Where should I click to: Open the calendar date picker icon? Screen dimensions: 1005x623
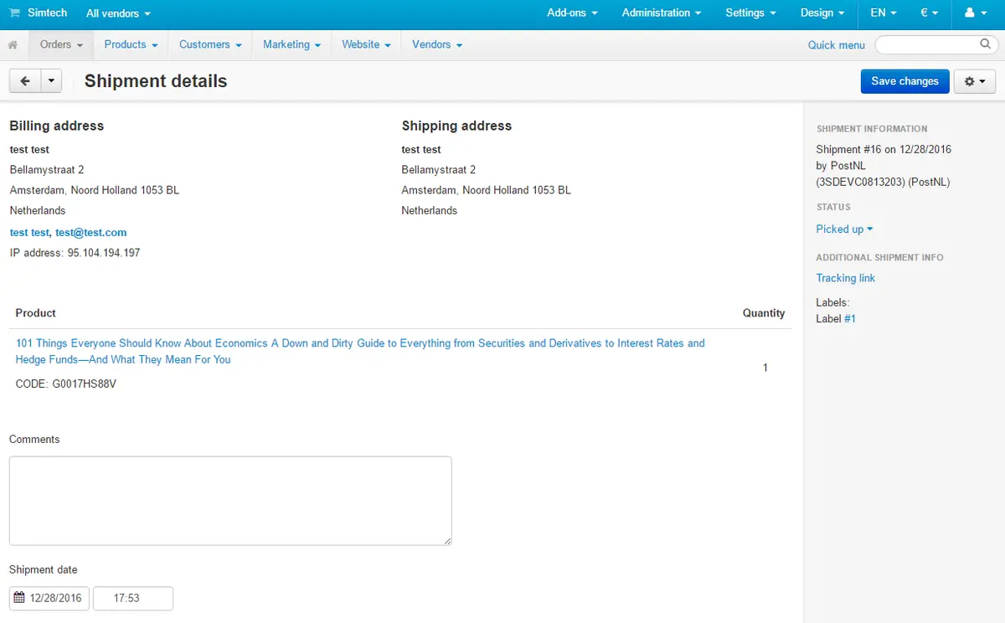coord(19,598)
